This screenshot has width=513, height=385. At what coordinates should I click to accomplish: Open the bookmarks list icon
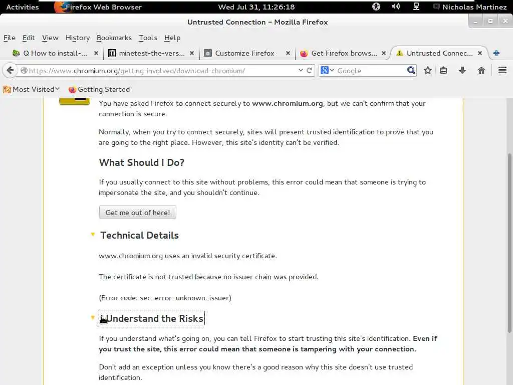pyautogui.click(x=443, y=70)
